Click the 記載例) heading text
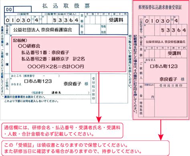 pos(20,41)
